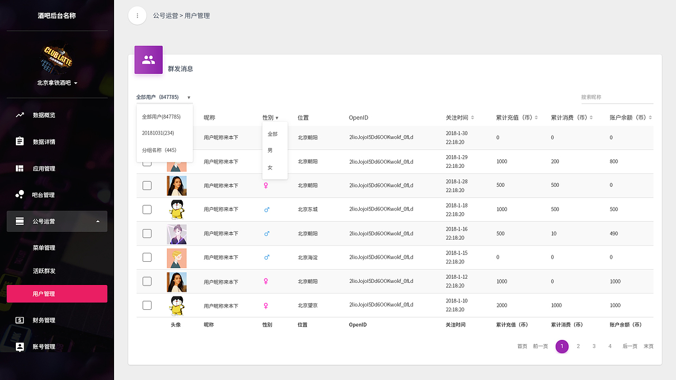Jump to the first page with 首页
The image size is (676, 380).
tap(522, 346)
